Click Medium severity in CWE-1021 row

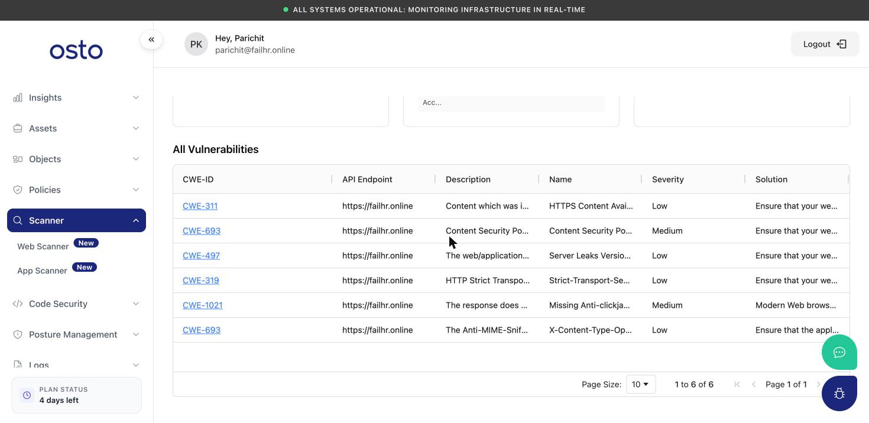point(667,305)
